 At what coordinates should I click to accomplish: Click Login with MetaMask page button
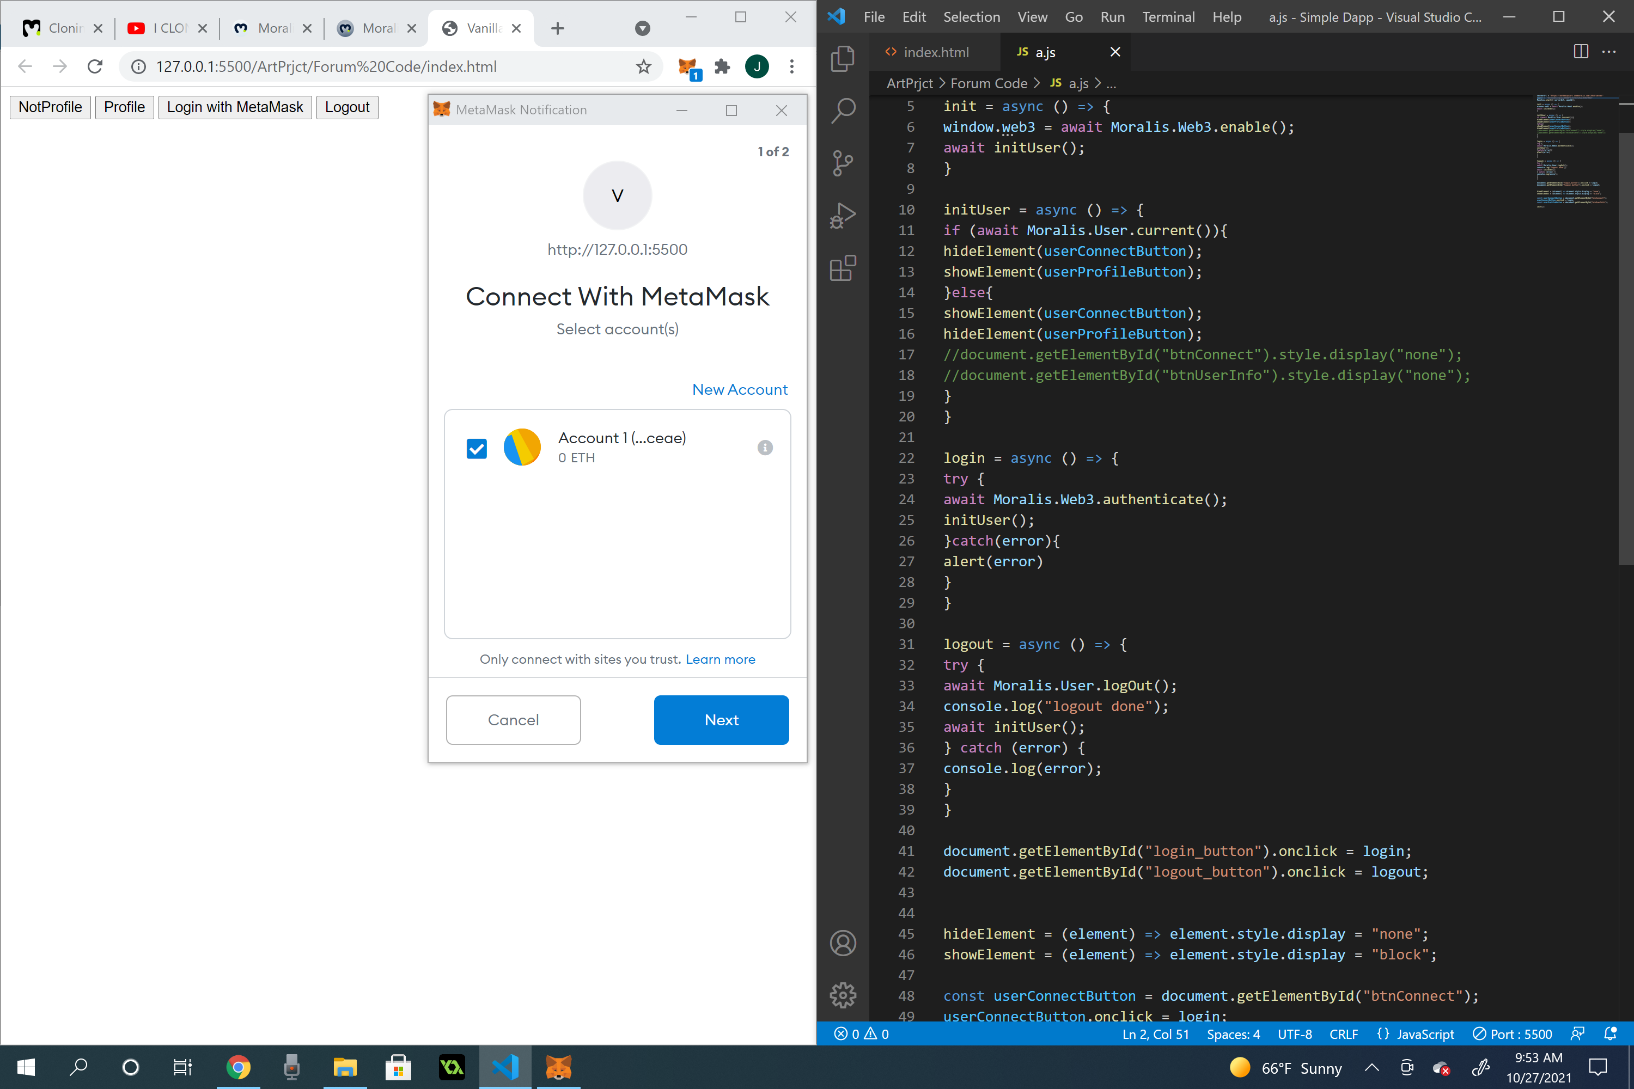tap(235, 107)
